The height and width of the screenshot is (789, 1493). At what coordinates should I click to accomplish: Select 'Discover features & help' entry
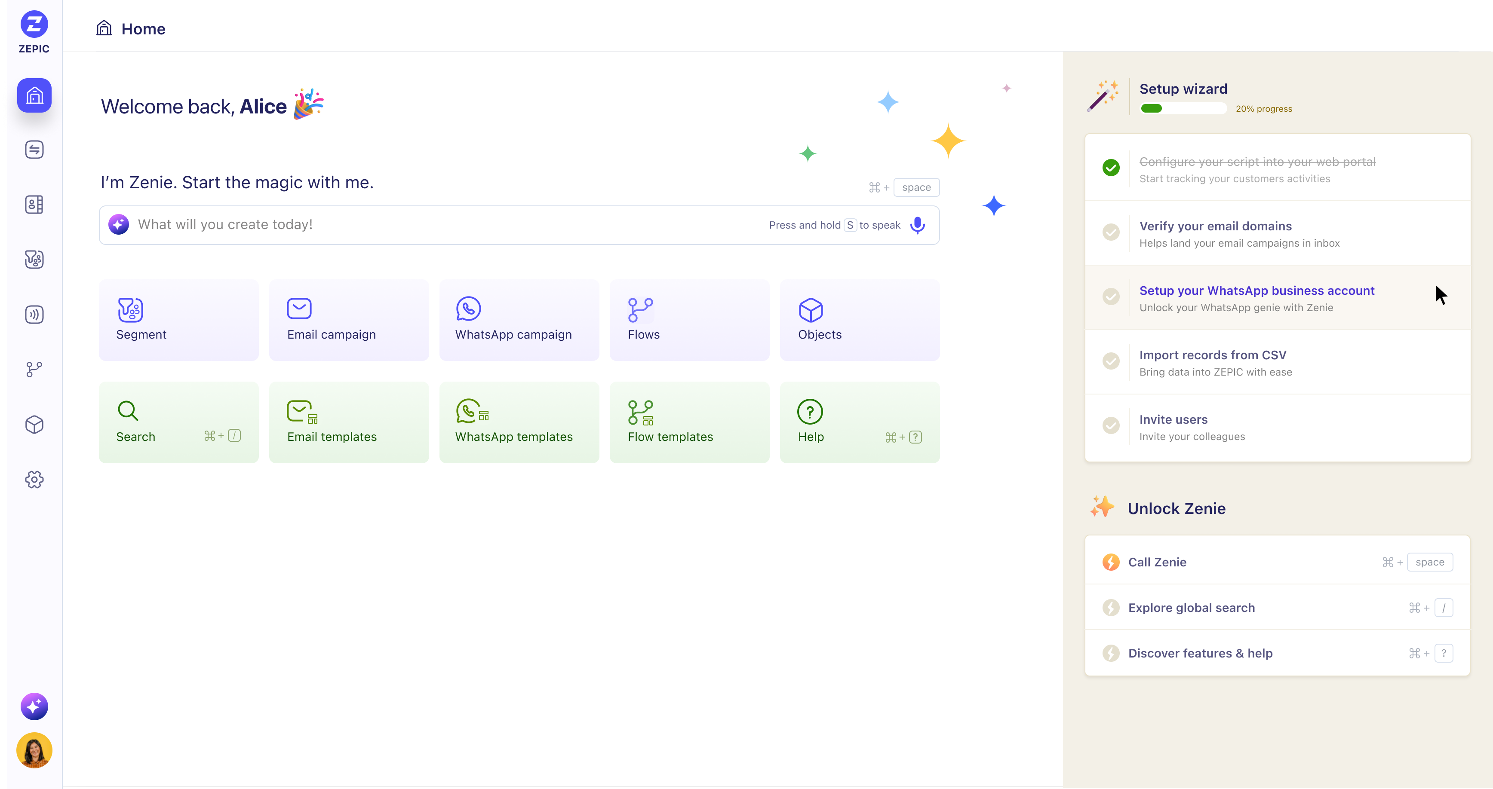click(x=1200, y=653)
